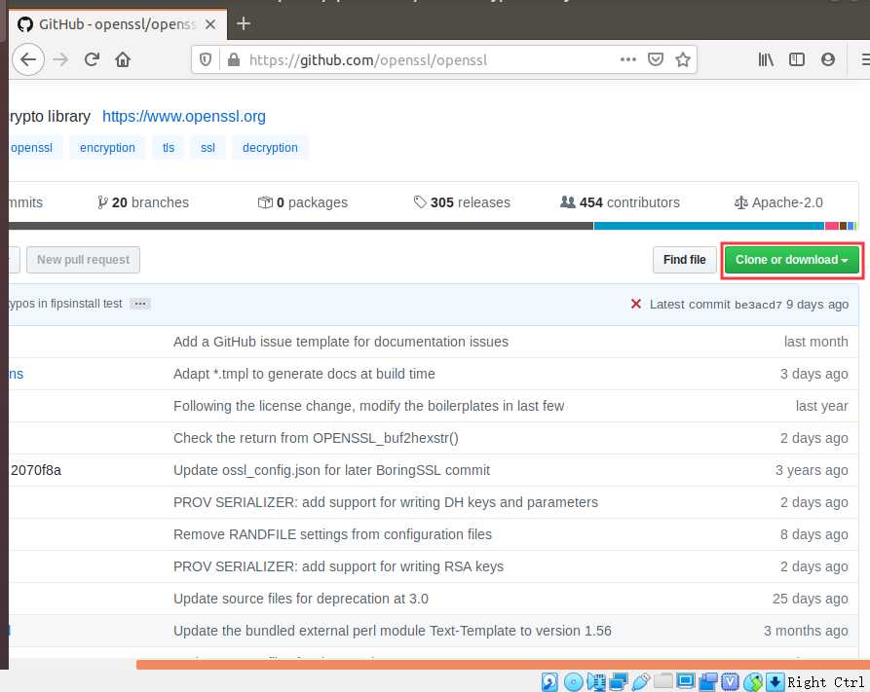
Task: Open a new browser tab
Action: click(x=243, y=23)
